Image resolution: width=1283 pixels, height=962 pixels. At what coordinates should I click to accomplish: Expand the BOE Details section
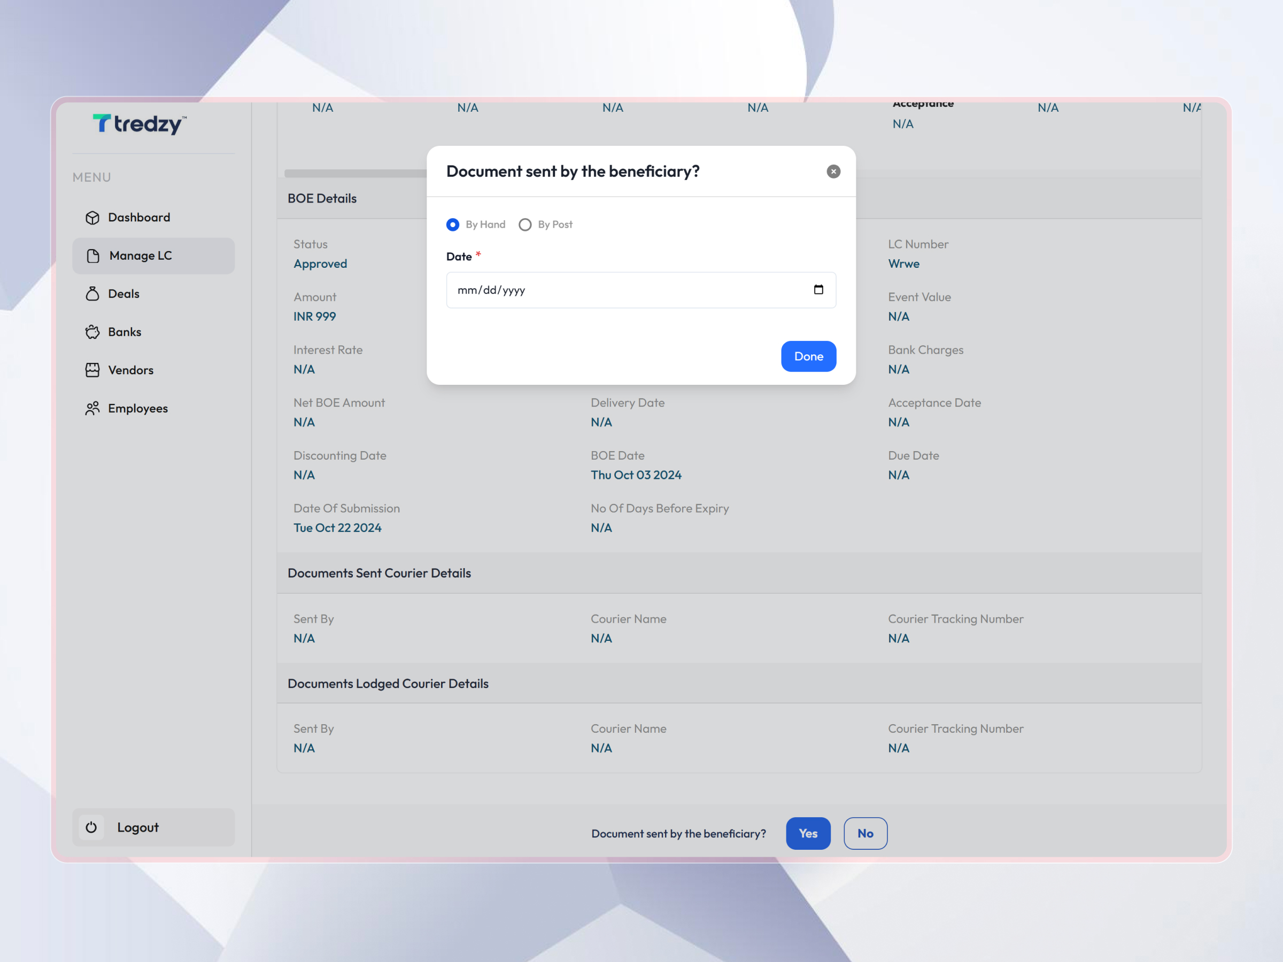tap(322, 198)
